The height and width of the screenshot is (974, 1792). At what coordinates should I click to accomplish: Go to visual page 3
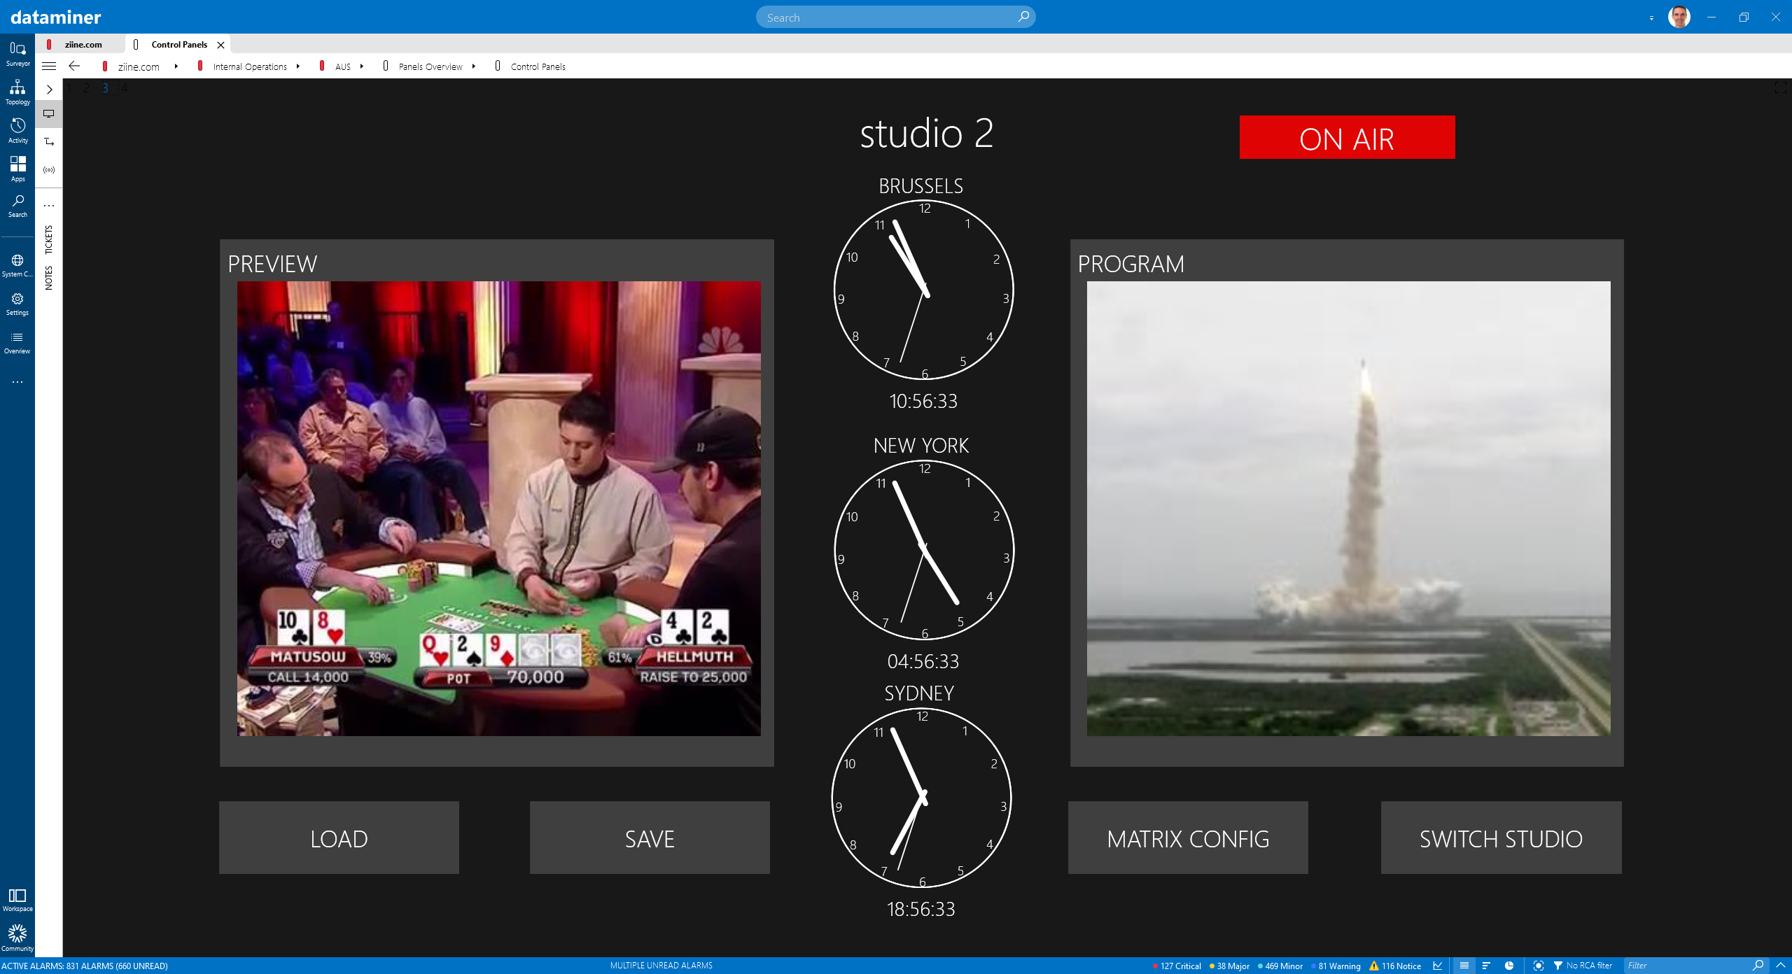pyautogui.click(x=106, y=88)
